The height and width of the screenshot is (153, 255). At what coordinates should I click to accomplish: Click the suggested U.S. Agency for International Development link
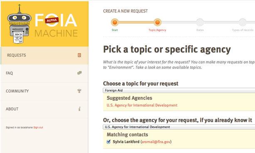[x=142, y=105]
